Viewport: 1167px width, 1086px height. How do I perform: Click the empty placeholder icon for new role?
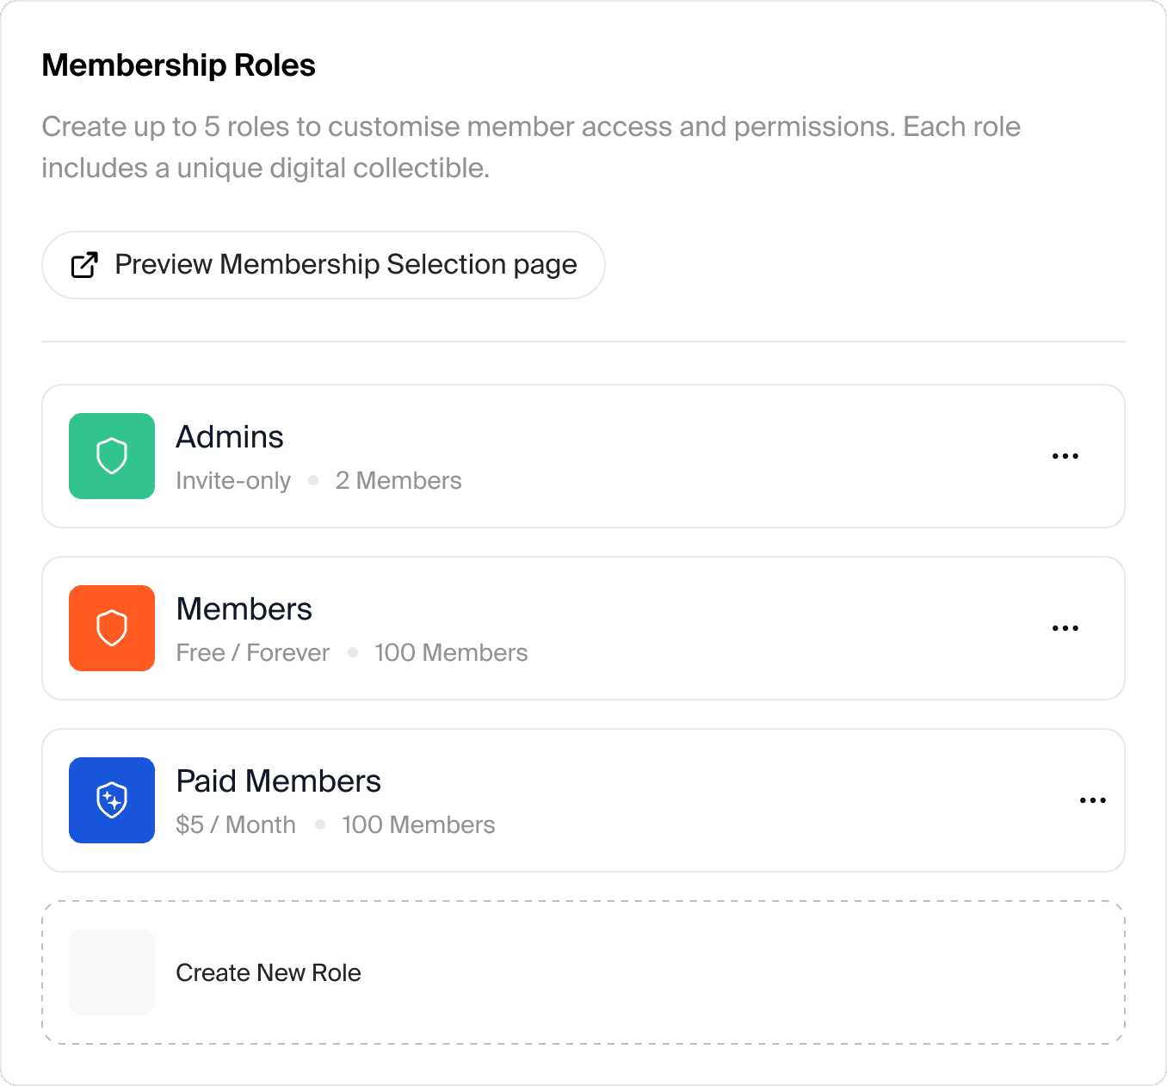[x=112, y=972]
